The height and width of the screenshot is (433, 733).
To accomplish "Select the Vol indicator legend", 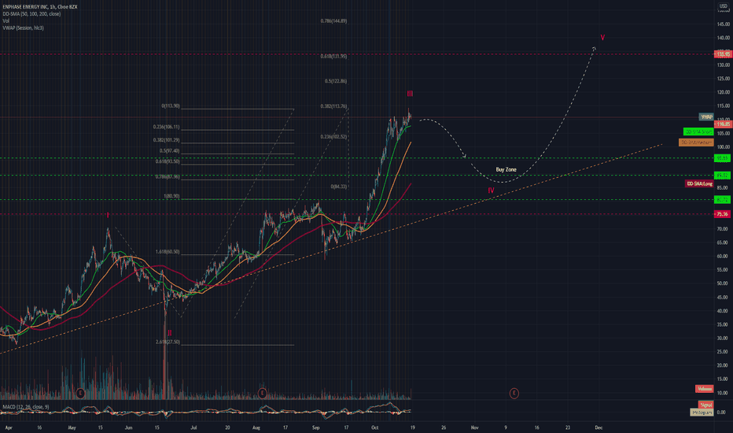I will 6,21.
